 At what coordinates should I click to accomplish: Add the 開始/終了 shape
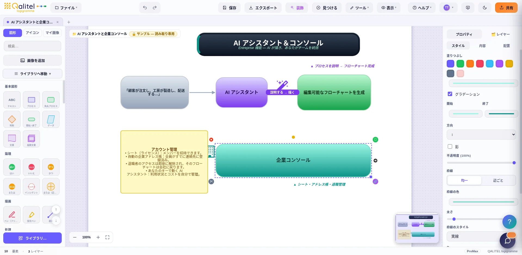pyautogui.click(x=32, y=119)
